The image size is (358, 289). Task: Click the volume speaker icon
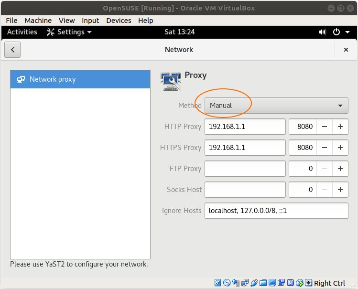[x=322, y=32]
